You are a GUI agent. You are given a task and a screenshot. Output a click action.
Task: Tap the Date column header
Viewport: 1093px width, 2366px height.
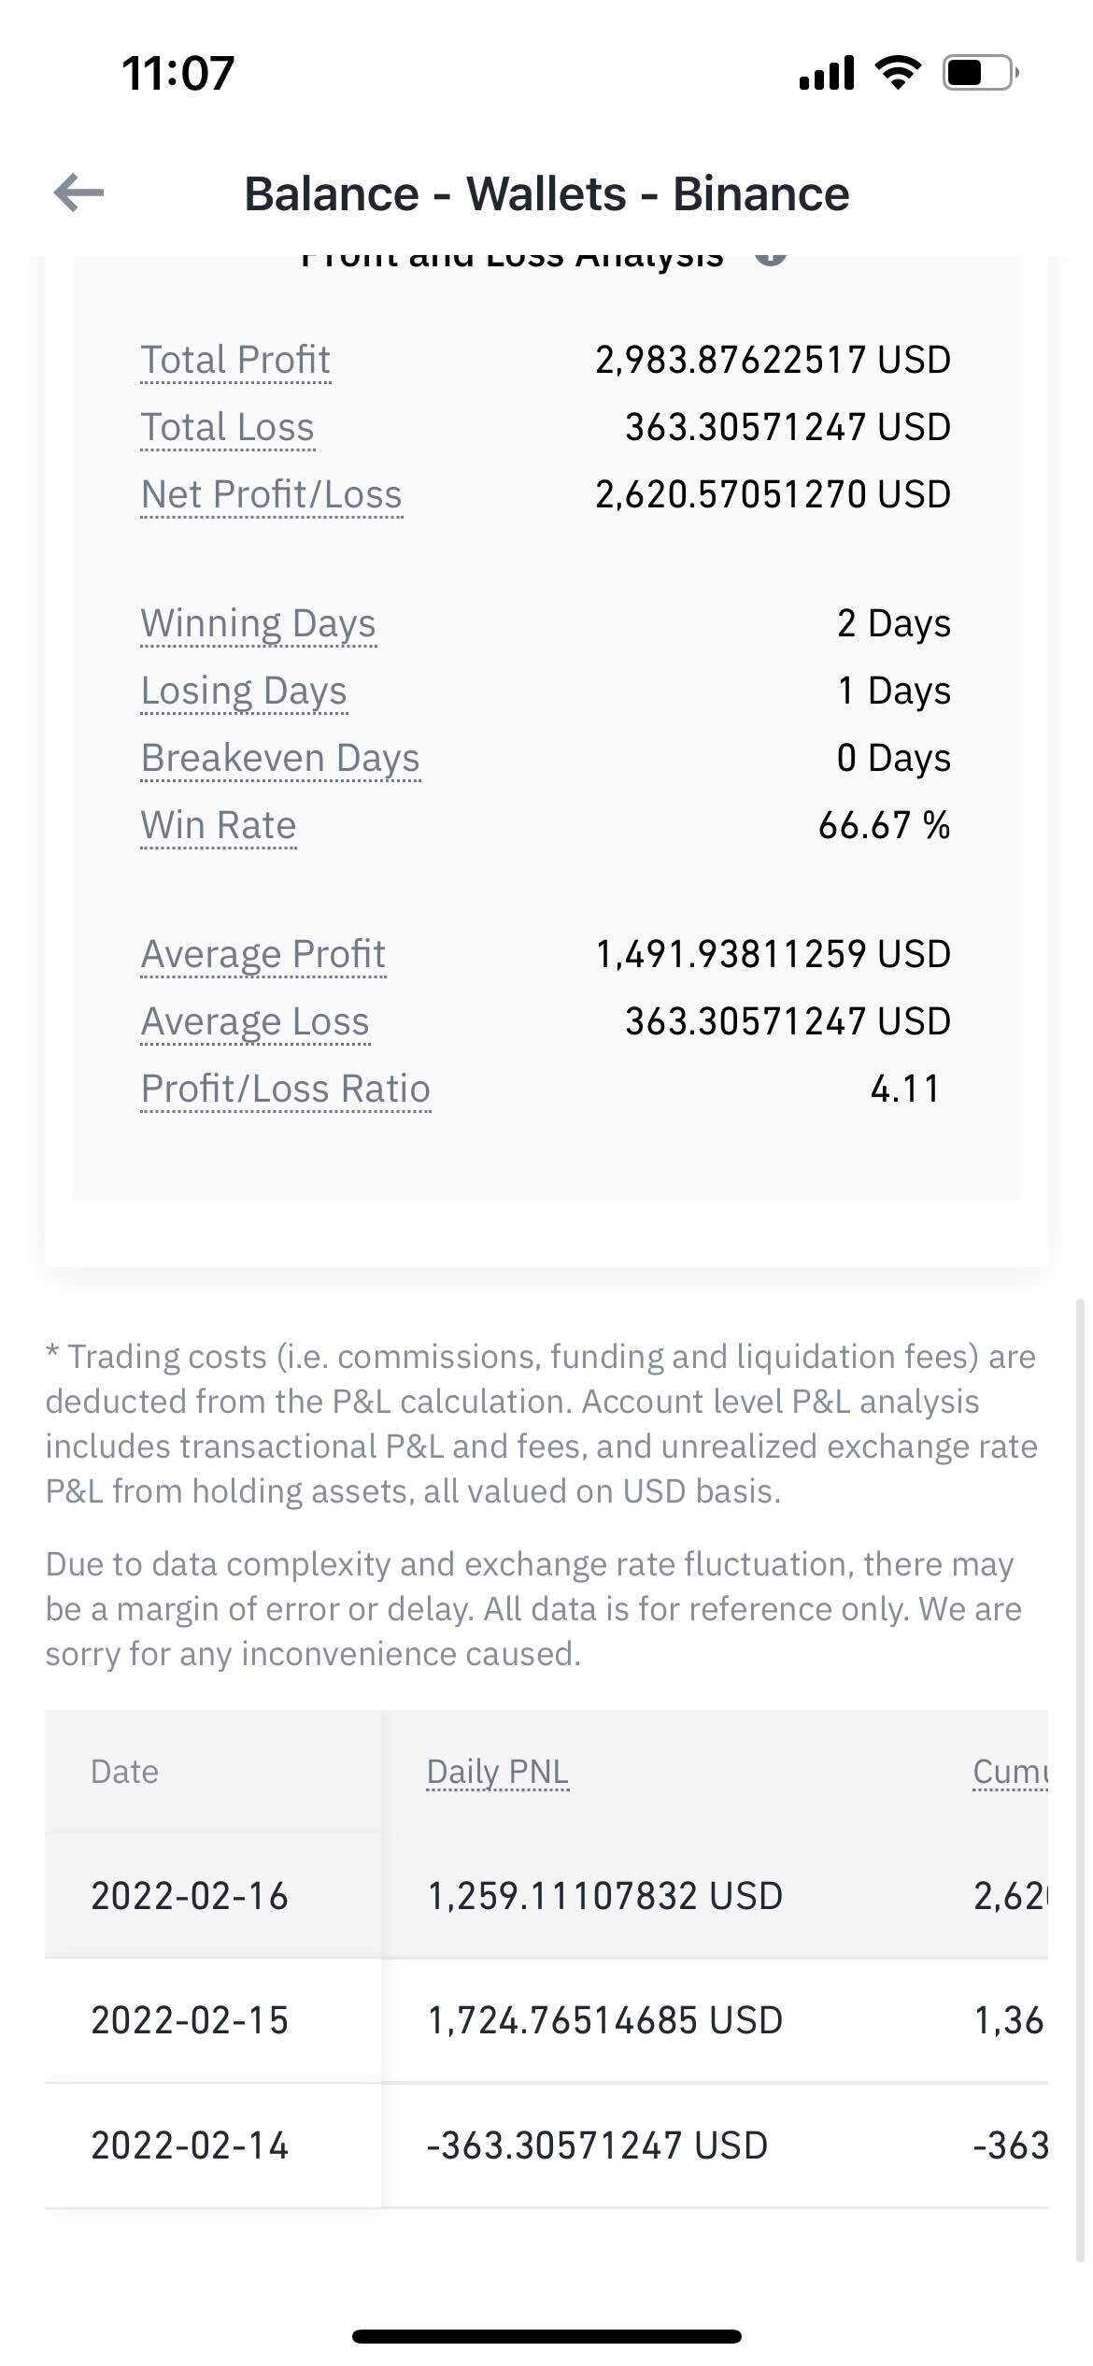(124, 1772)
